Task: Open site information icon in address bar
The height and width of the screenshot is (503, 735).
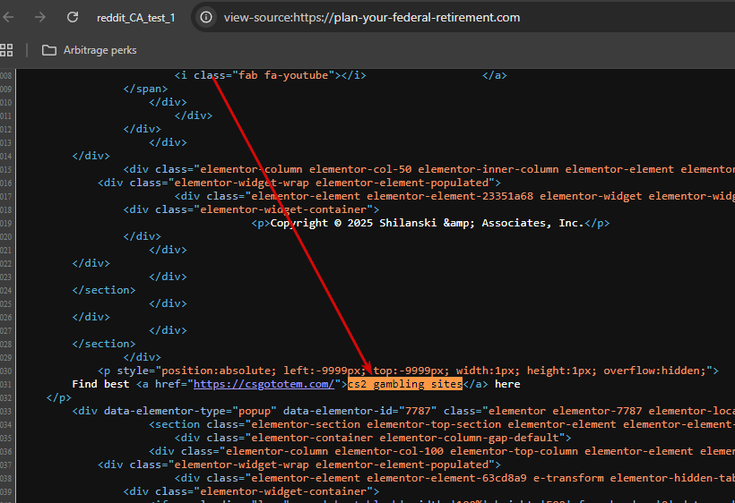Action: click(x=206, y=17)
